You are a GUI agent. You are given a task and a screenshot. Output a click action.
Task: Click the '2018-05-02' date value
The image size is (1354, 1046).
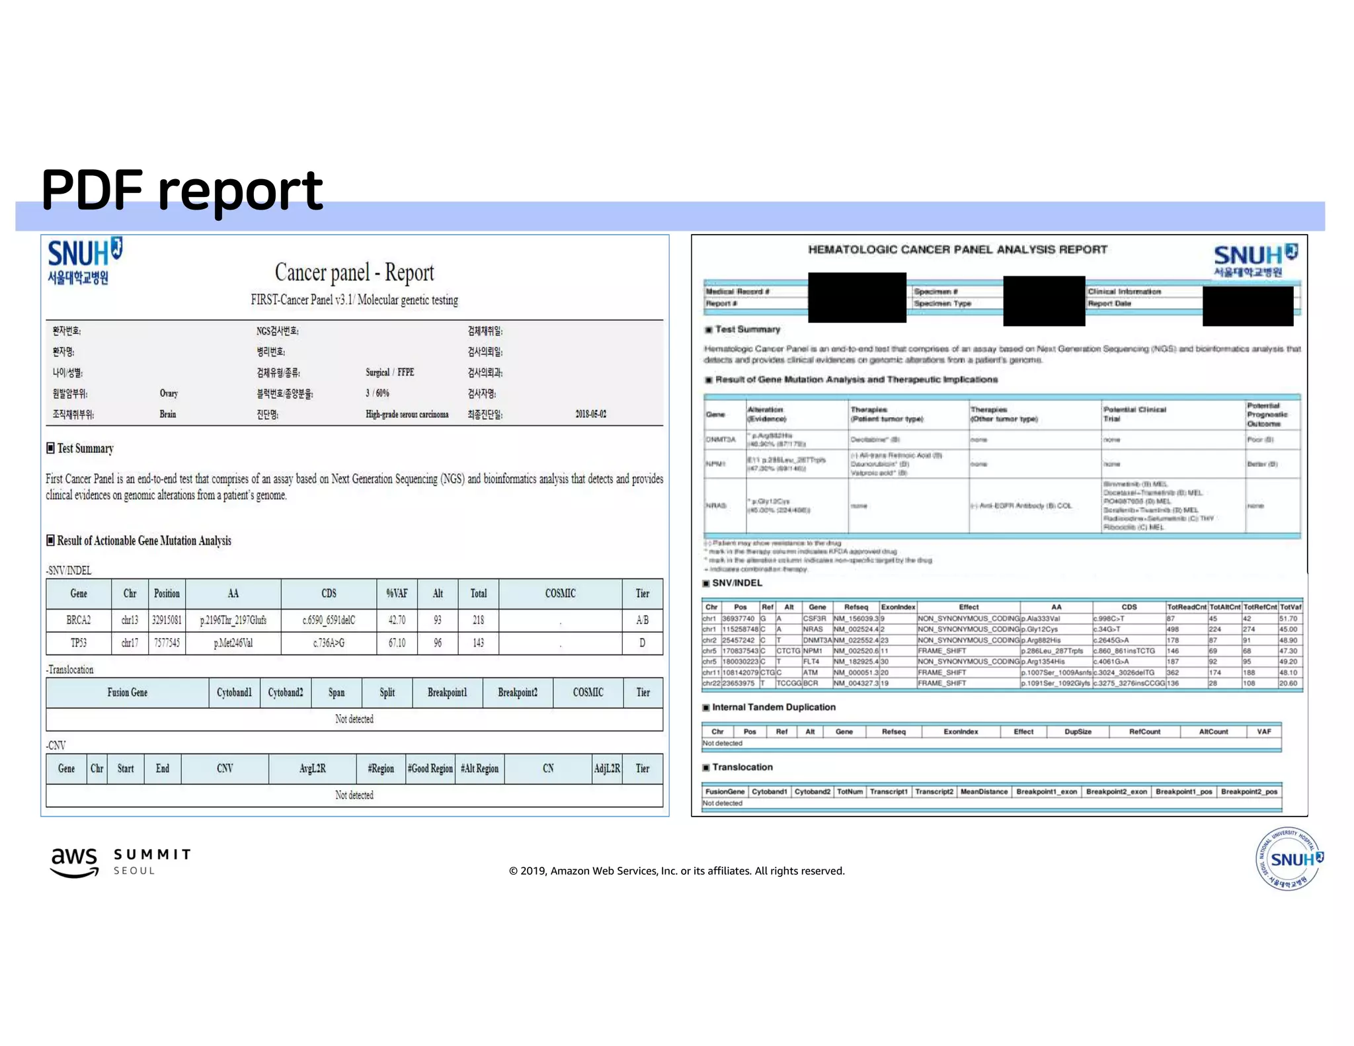click(x=590, y=414)
